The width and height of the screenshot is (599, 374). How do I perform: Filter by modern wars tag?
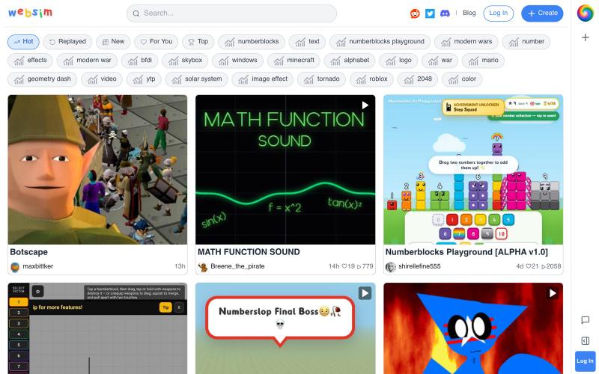[x=466, y=42]
